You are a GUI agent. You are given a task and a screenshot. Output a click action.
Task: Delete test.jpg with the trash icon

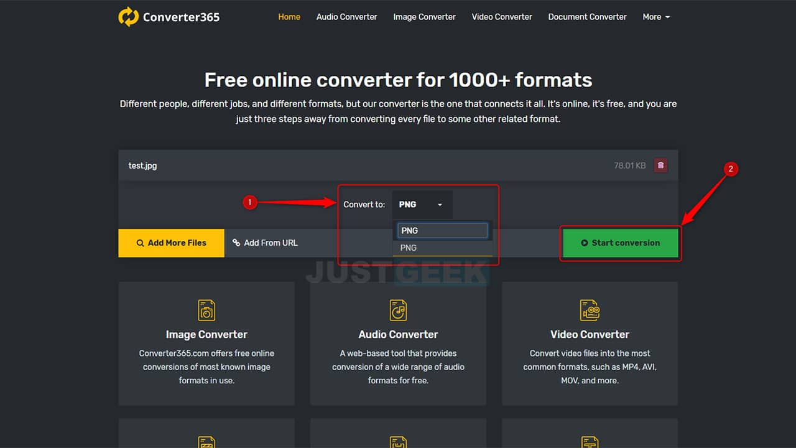[x=660, y=166]
